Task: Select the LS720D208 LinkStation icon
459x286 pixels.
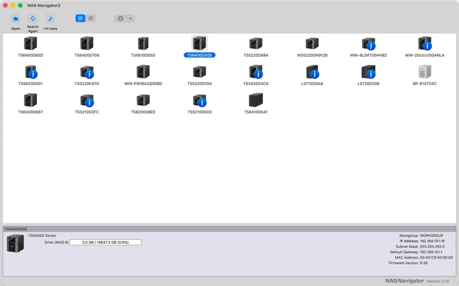Action: point(368,72)
